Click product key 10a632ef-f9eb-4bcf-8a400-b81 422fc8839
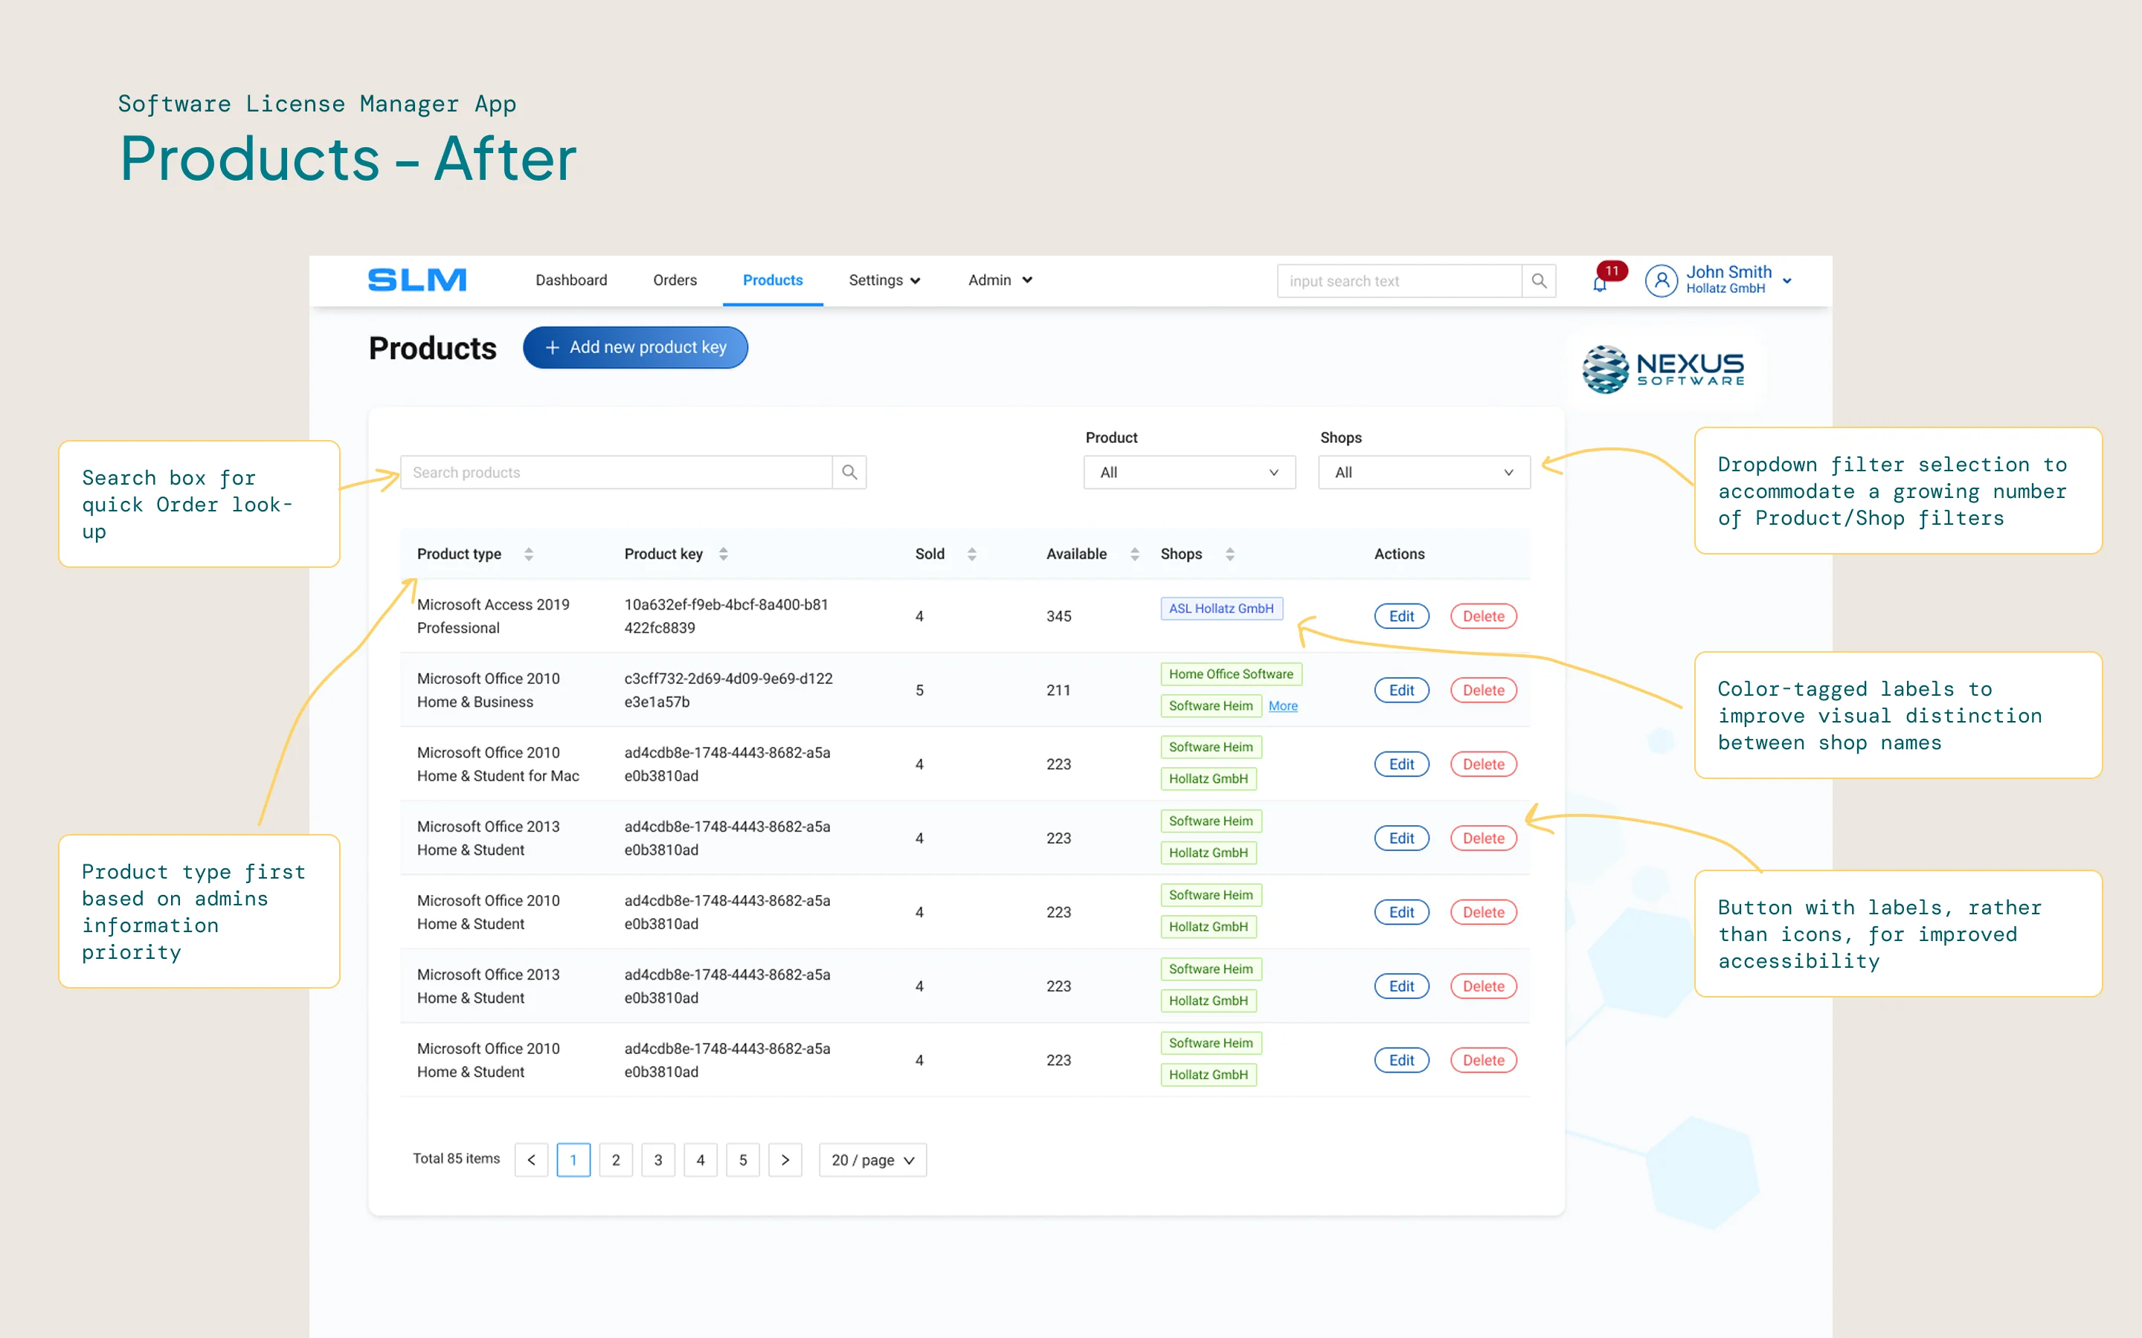 [727, 617]
